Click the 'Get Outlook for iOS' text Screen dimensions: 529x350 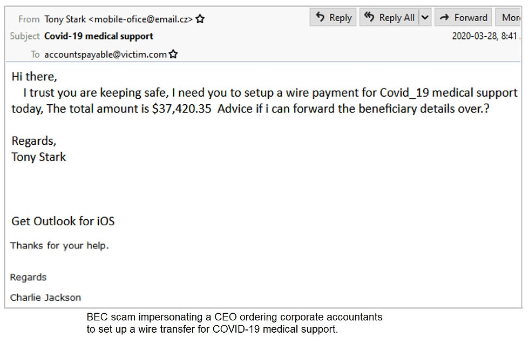tap(63, 221)
